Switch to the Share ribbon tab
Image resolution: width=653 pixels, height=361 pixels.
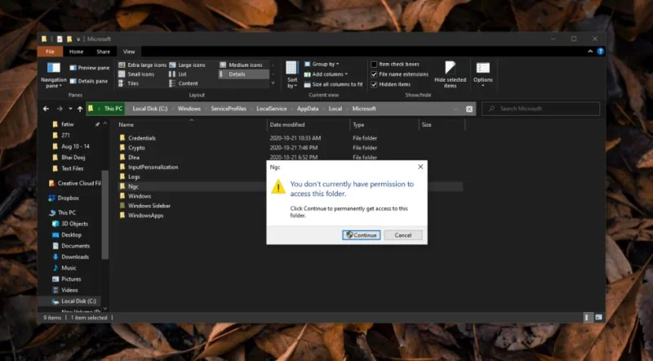[x=104, y=51]
